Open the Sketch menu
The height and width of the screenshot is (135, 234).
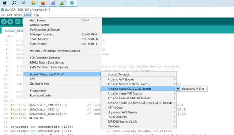pyautogui.click(x=18, y=15)
